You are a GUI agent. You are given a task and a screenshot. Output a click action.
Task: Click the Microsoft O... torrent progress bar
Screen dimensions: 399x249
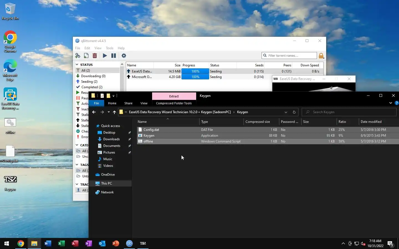[x=195, y=77]
